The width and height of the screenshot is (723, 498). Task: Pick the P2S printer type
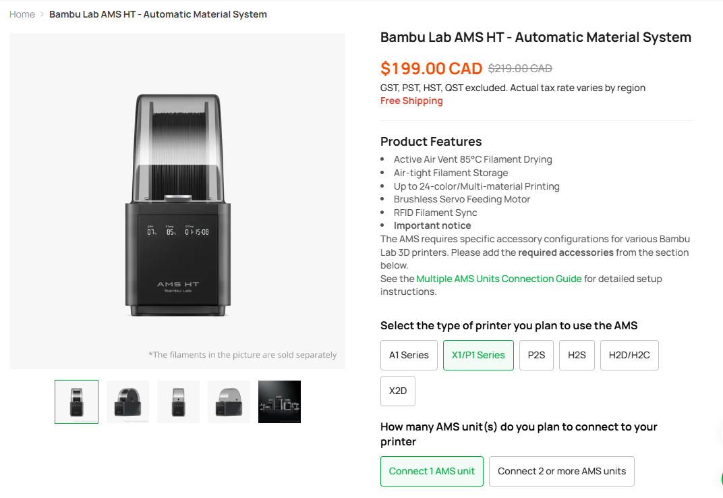coord(536,355)
